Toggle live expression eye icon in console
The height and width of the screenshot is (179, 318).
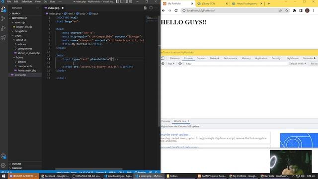pyautogui.click(x=180, y=64)
